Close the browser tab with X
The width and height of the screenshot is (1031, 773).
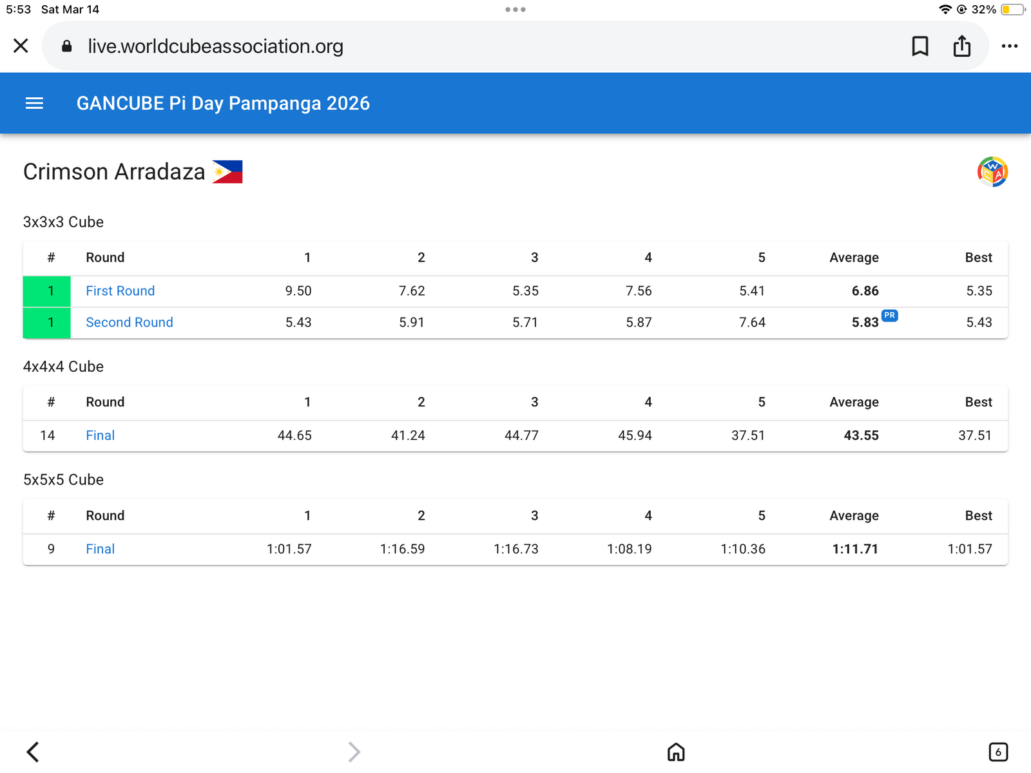21,46
